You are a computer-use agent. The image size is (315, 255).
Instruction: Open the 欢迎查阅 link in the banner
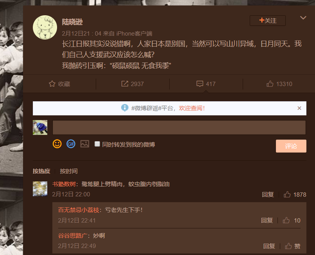click(192, 108)
